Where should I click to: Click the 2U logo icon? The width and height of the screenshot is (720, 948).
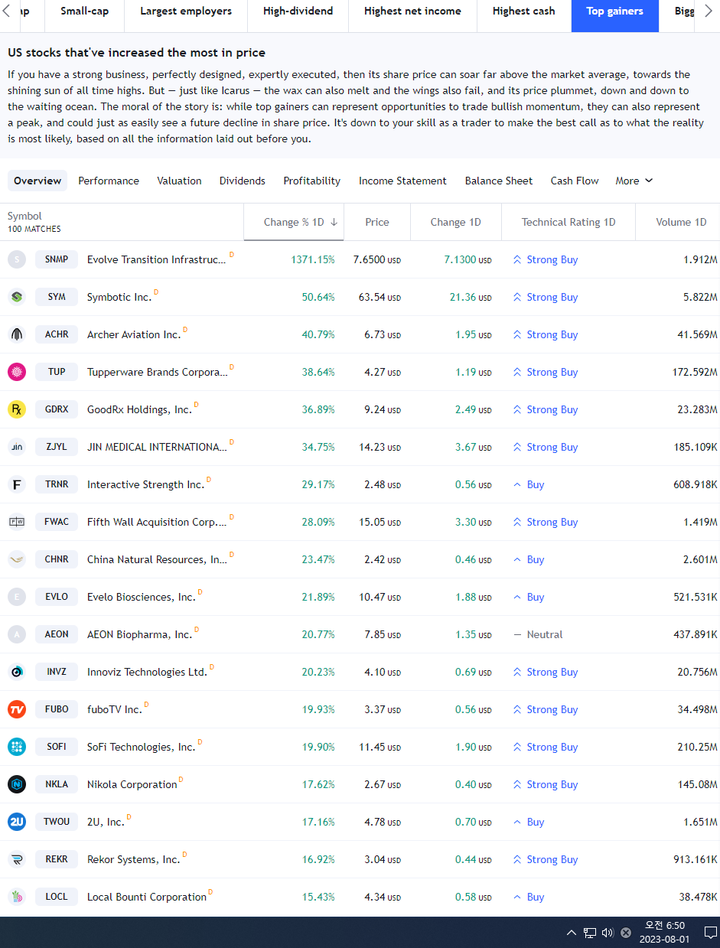point(17,822)
